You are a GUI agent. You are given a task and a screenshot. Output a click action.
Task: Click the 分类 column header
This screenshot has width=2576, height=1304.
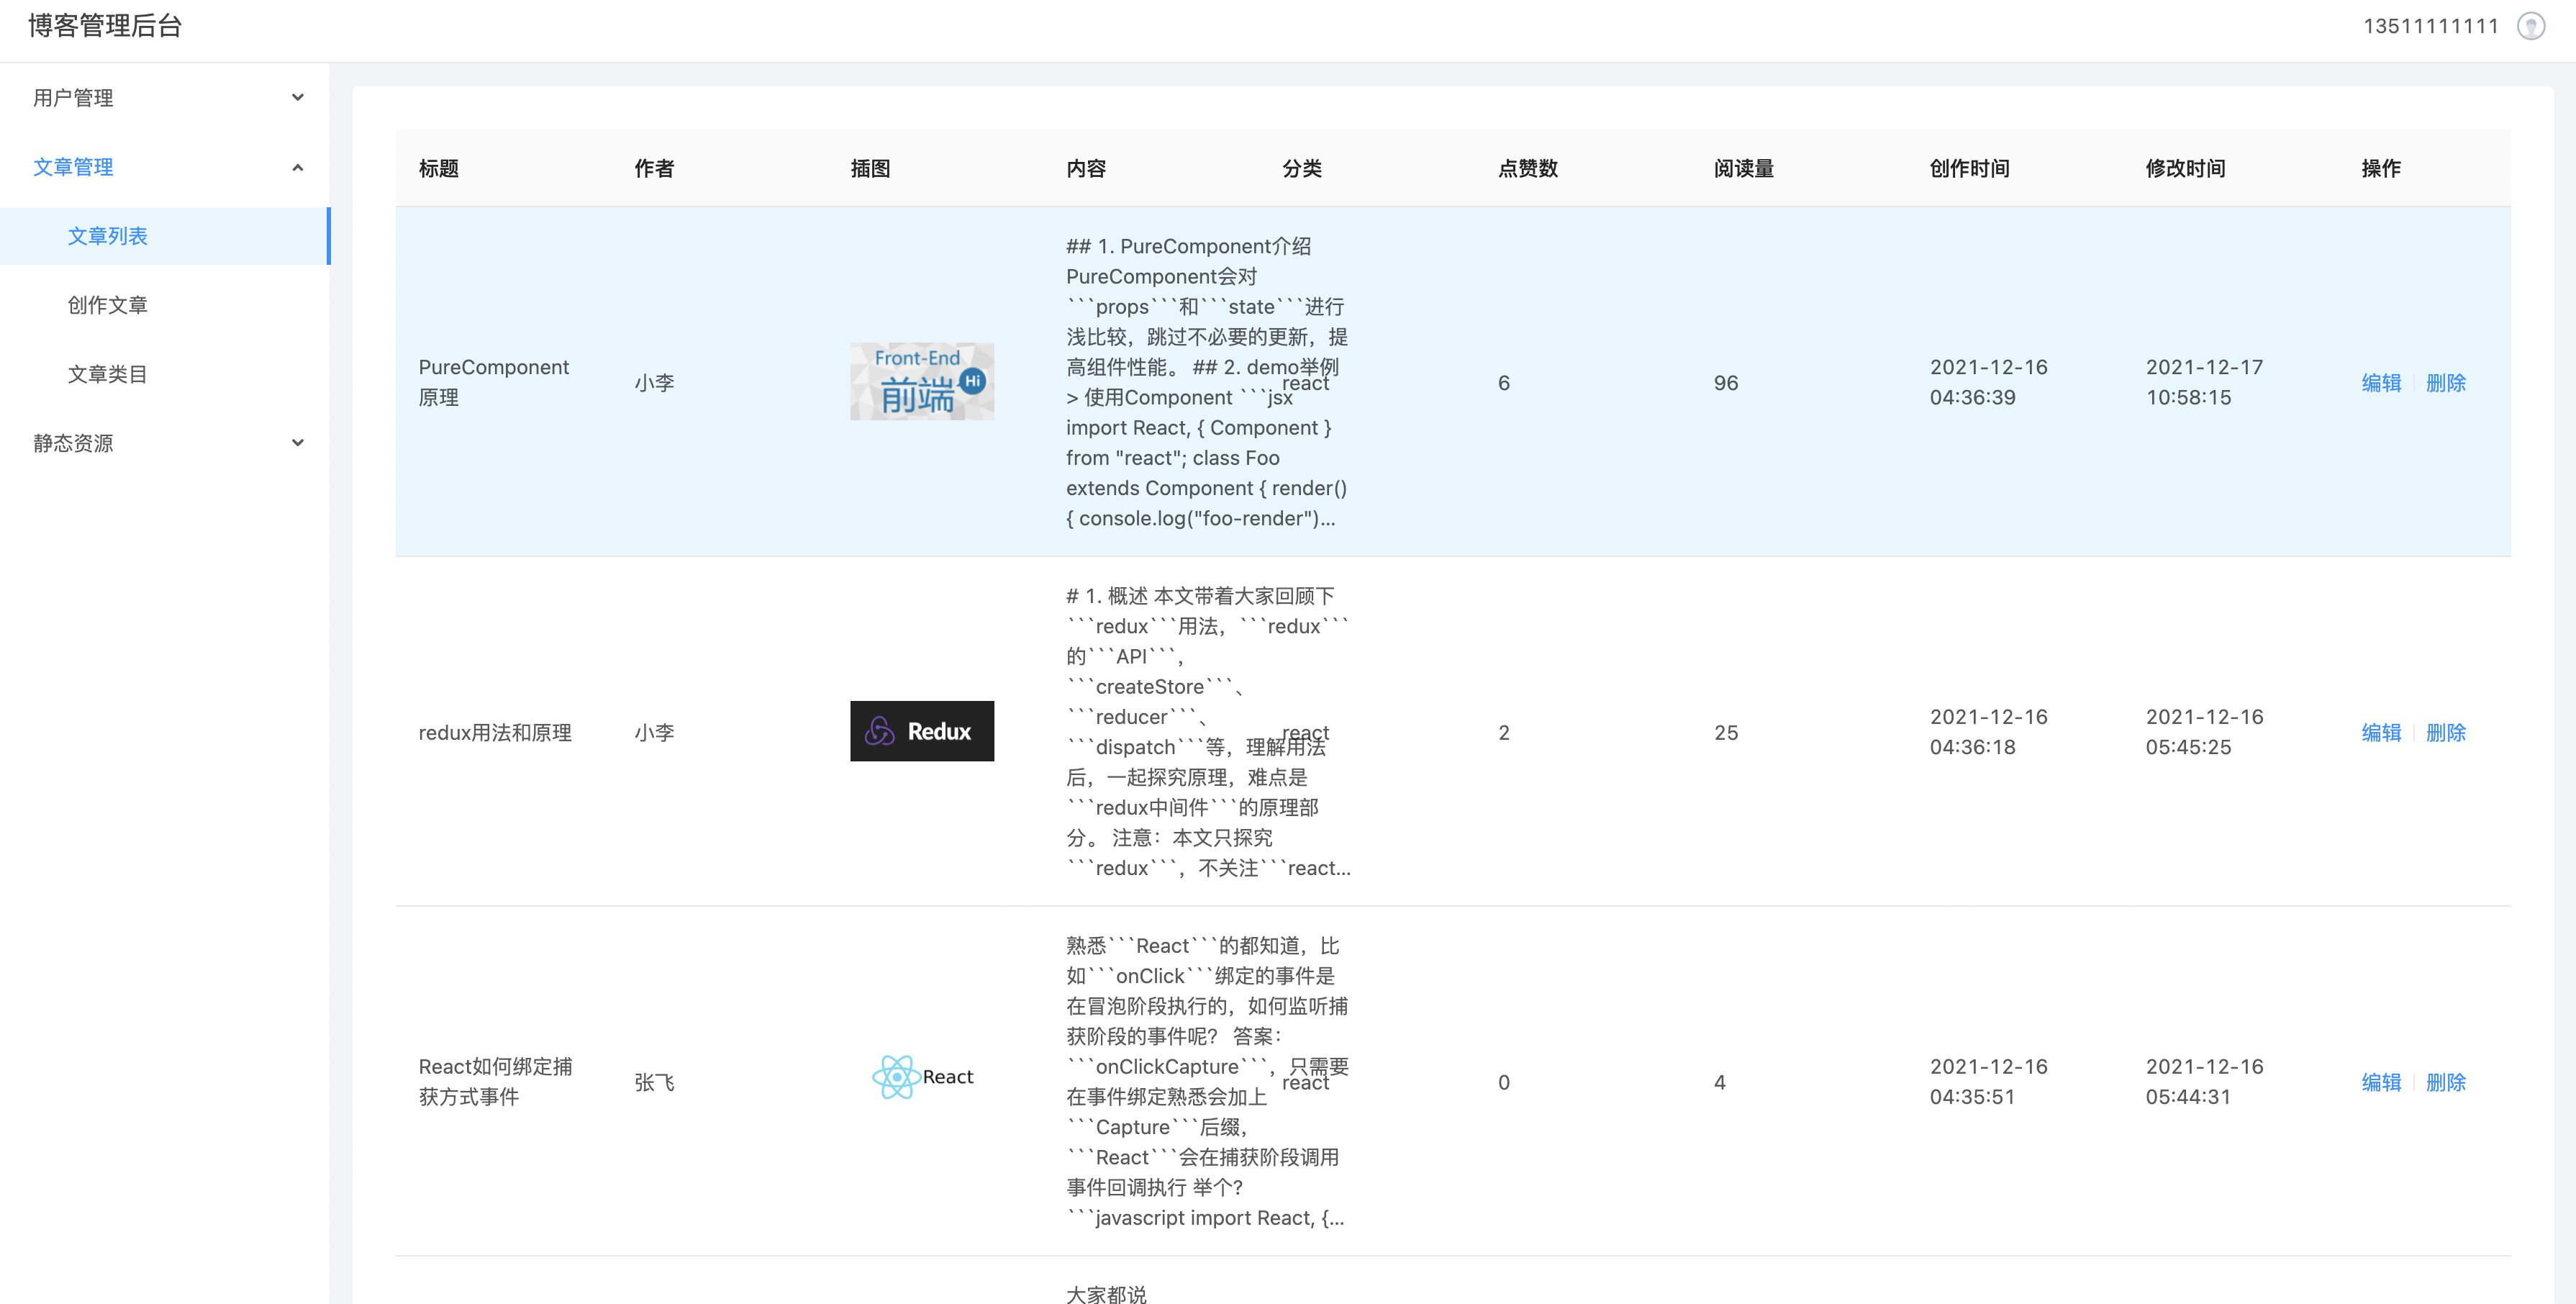click(1302, 168)
